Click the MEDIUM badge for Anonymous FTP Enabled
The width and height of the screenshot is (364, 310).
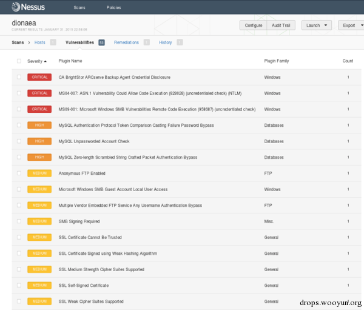coord(39,174)
